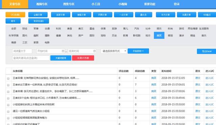Click the 导出Excel button
The height and width of the screenshot is (125, 216).
tap(207, 51)
